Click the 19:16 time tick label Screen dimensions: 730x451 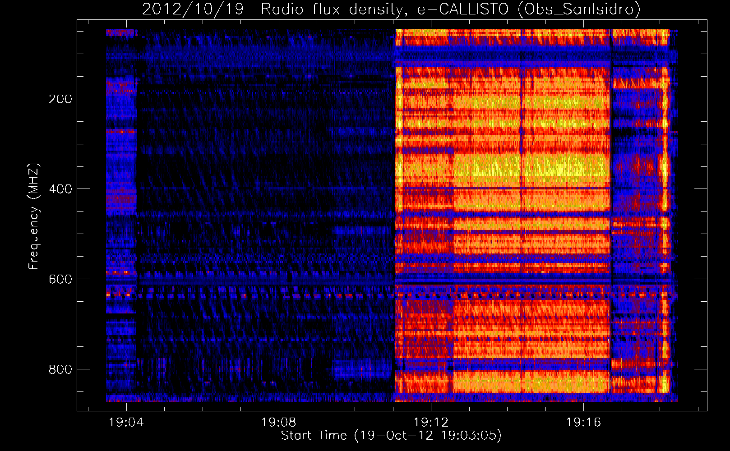click(584, 422)
